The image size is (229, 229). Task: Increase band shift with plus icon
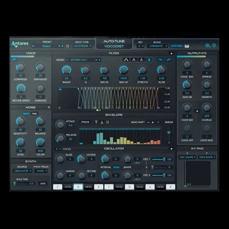(x=153, y=122)
